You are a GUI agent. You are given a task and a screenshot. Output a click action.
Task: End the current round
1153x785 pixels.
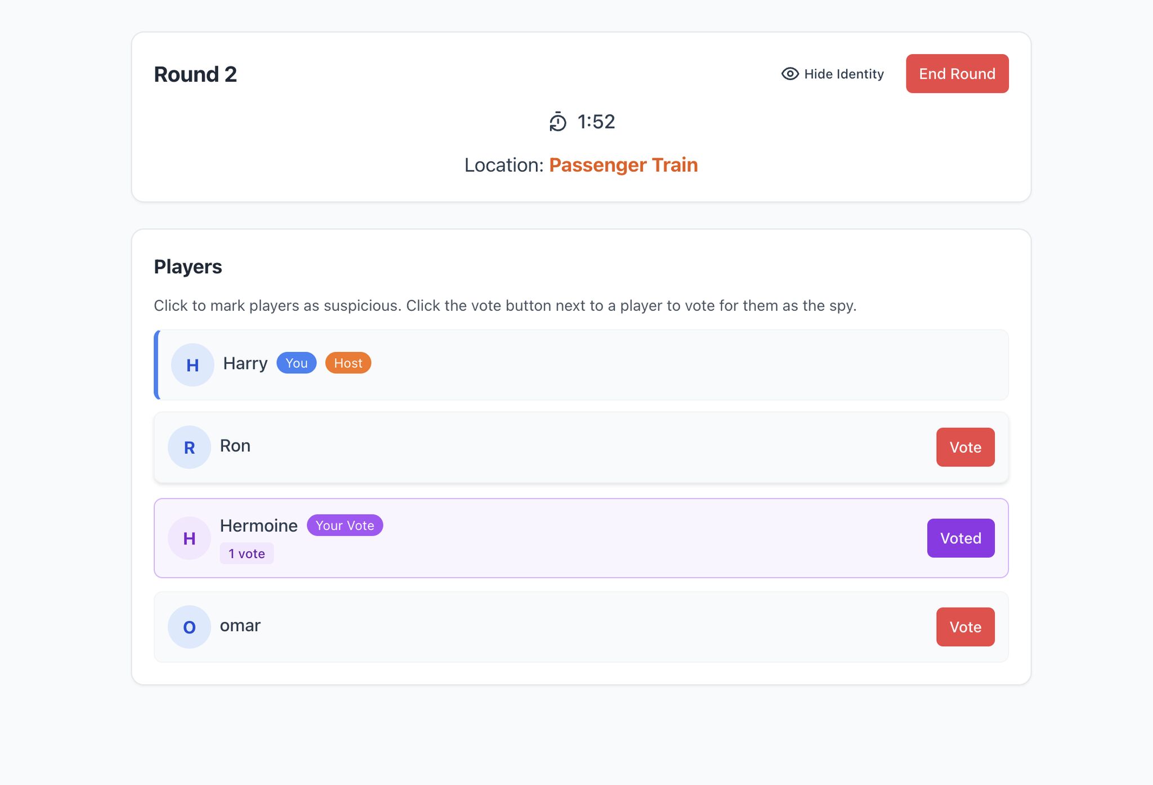[x=957, y=74]
